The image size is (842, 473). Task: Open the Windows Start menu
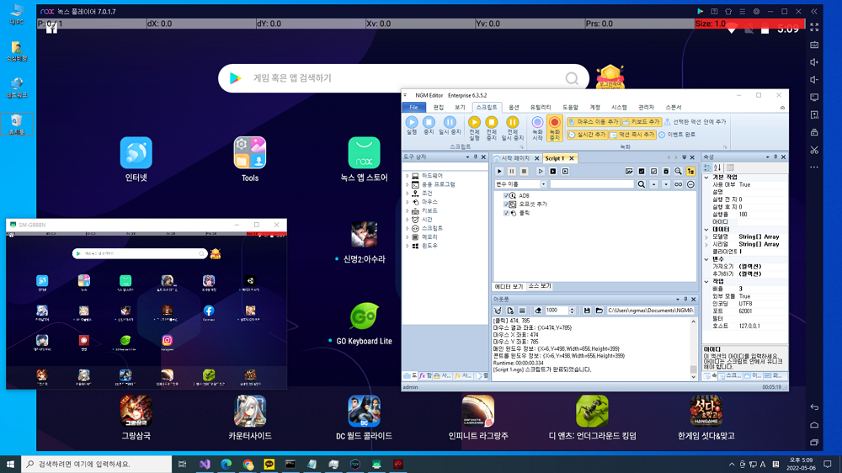coord(10,464)
